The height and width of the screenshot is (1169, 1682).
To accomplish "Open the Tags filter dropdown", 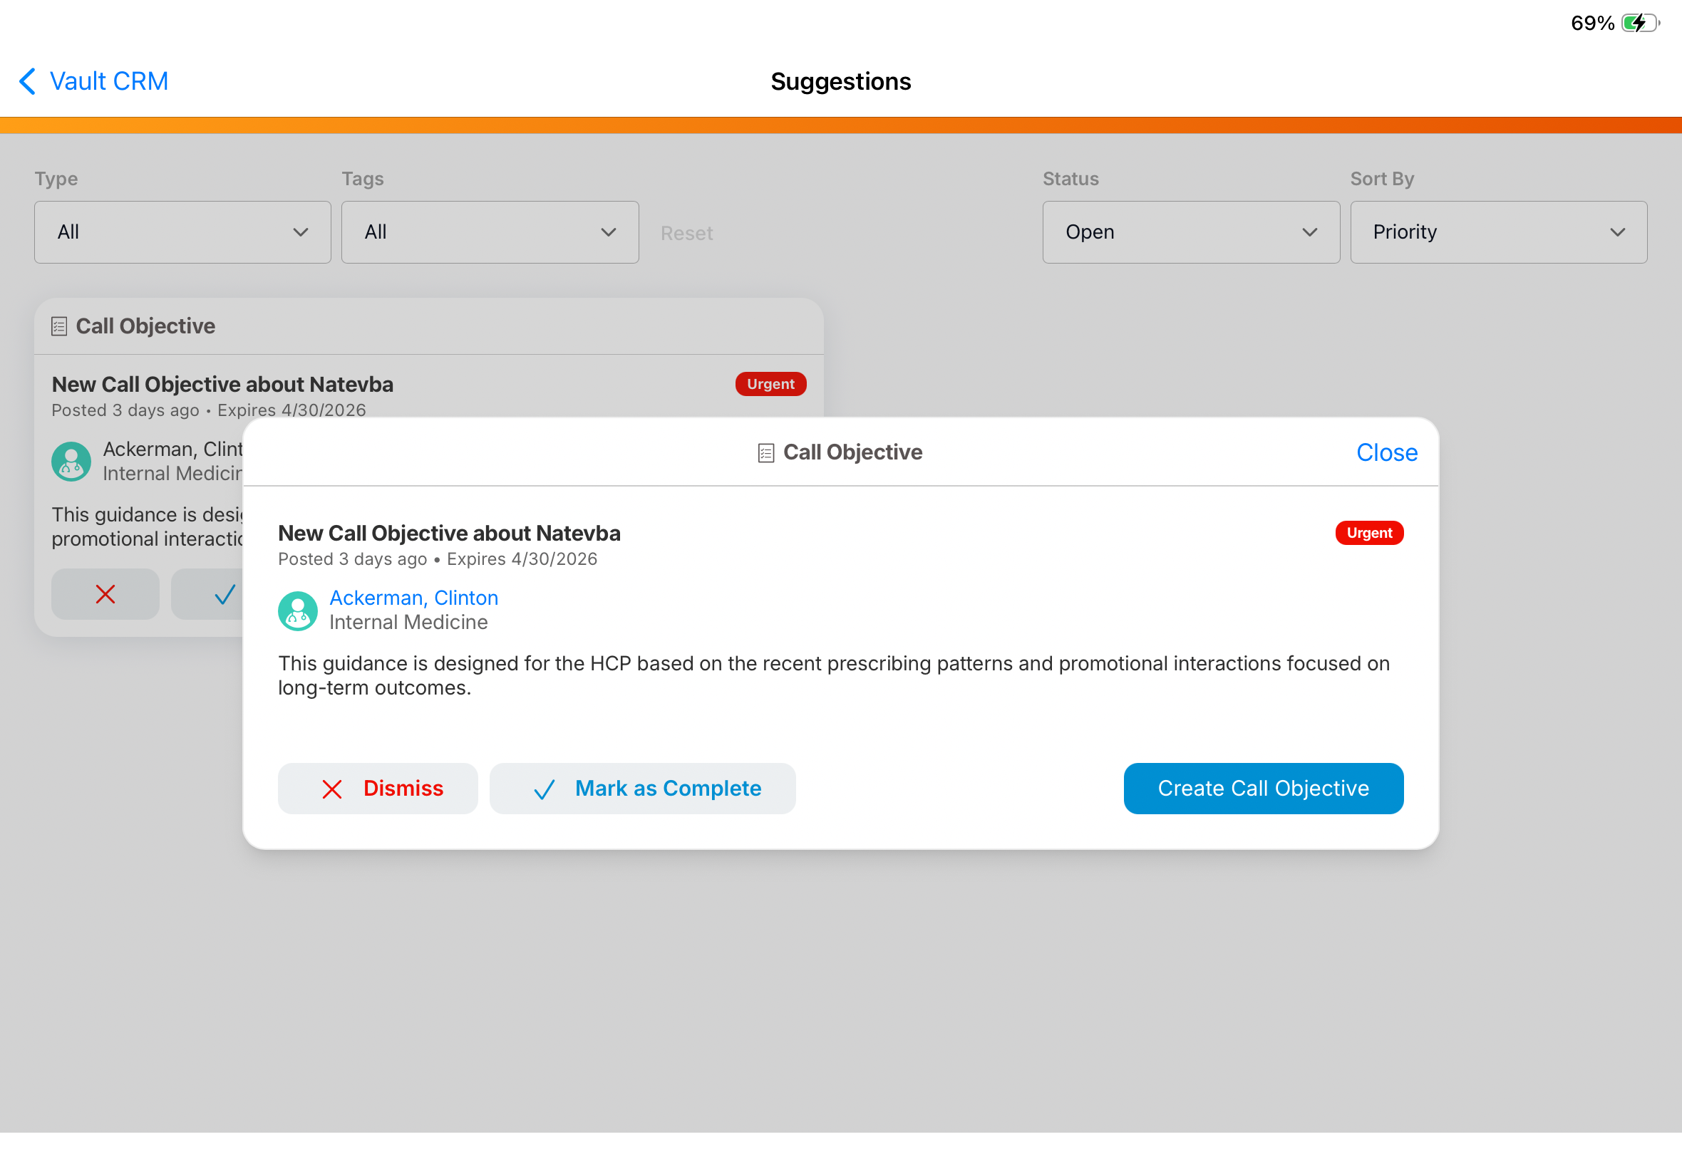I will click(490, 232).
